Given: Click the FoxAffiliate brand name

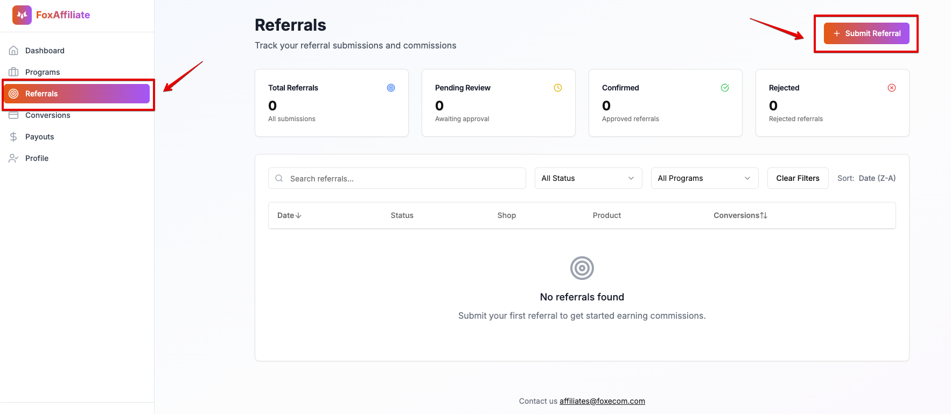Looking at the screenshot, I should pyautogui.click(x=63, y=15).
